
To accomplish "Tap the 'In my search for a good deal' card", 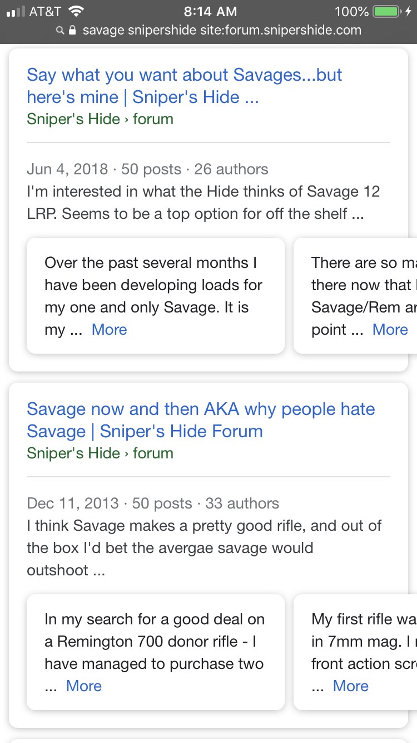I will click(x=156, y=652).
